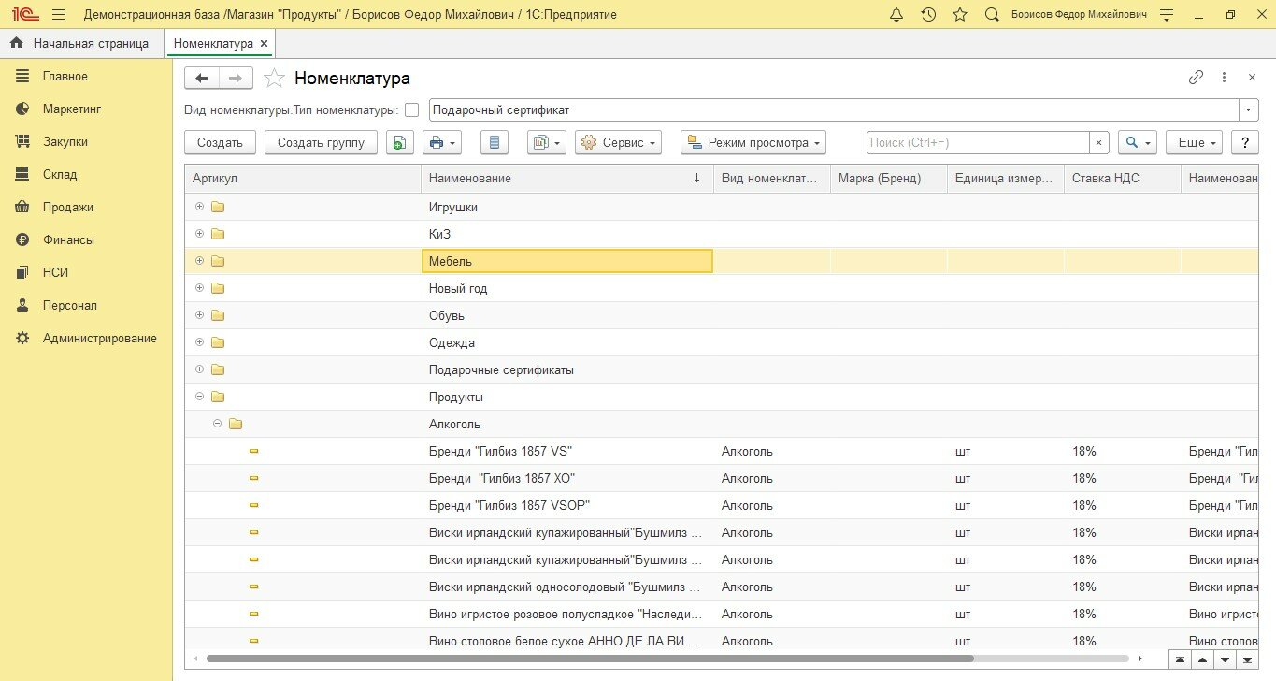Select the Бренди "Гилбиз 1857 VSOP" row
Screen dimensions: 1276x681
723,505
